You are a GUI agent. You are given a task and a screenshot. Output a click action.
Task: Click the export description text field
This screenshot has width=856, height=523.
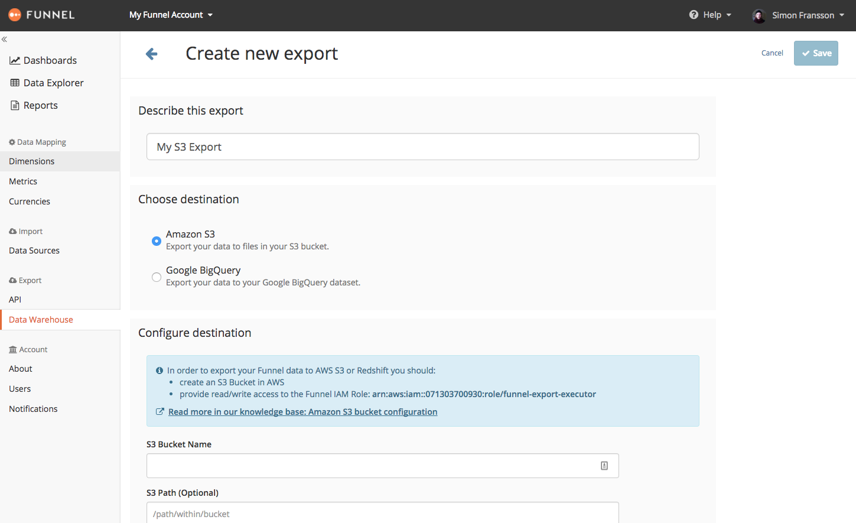(x=422, y=147)
